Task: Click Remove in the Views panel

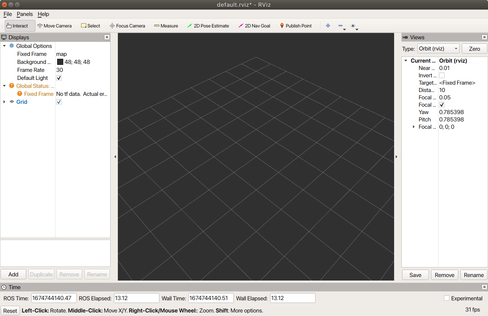Action: [444, 275]
